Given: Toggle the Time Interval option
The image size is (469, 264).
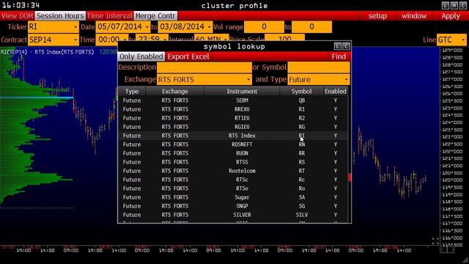Looking at the screenshot, I should click(109, 16).
